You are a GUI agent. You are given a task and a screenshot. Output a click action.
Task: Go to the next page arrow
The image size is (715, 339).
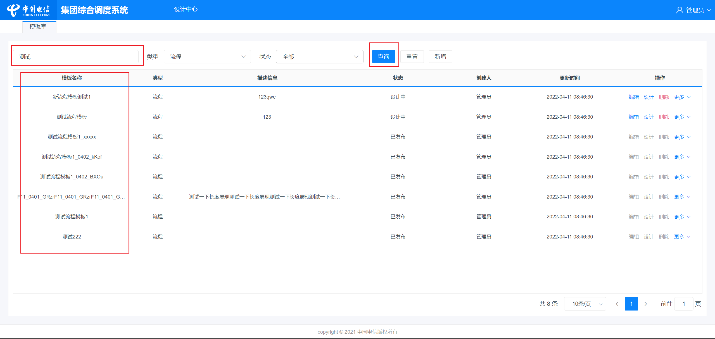point(646,304)
